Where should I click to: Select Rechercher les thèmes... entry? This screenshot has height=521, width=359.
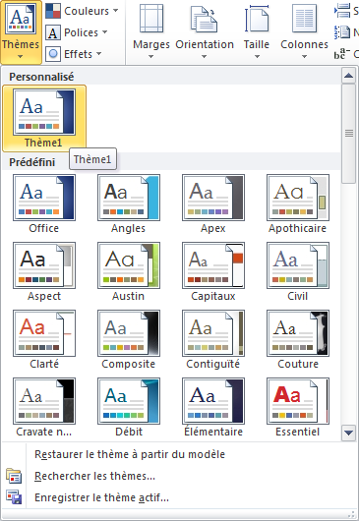tap(94, 476)
